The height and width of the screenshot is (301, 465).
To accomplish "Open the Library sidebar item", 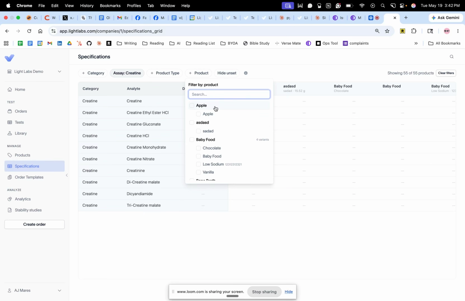I will [x=21, y=134].
